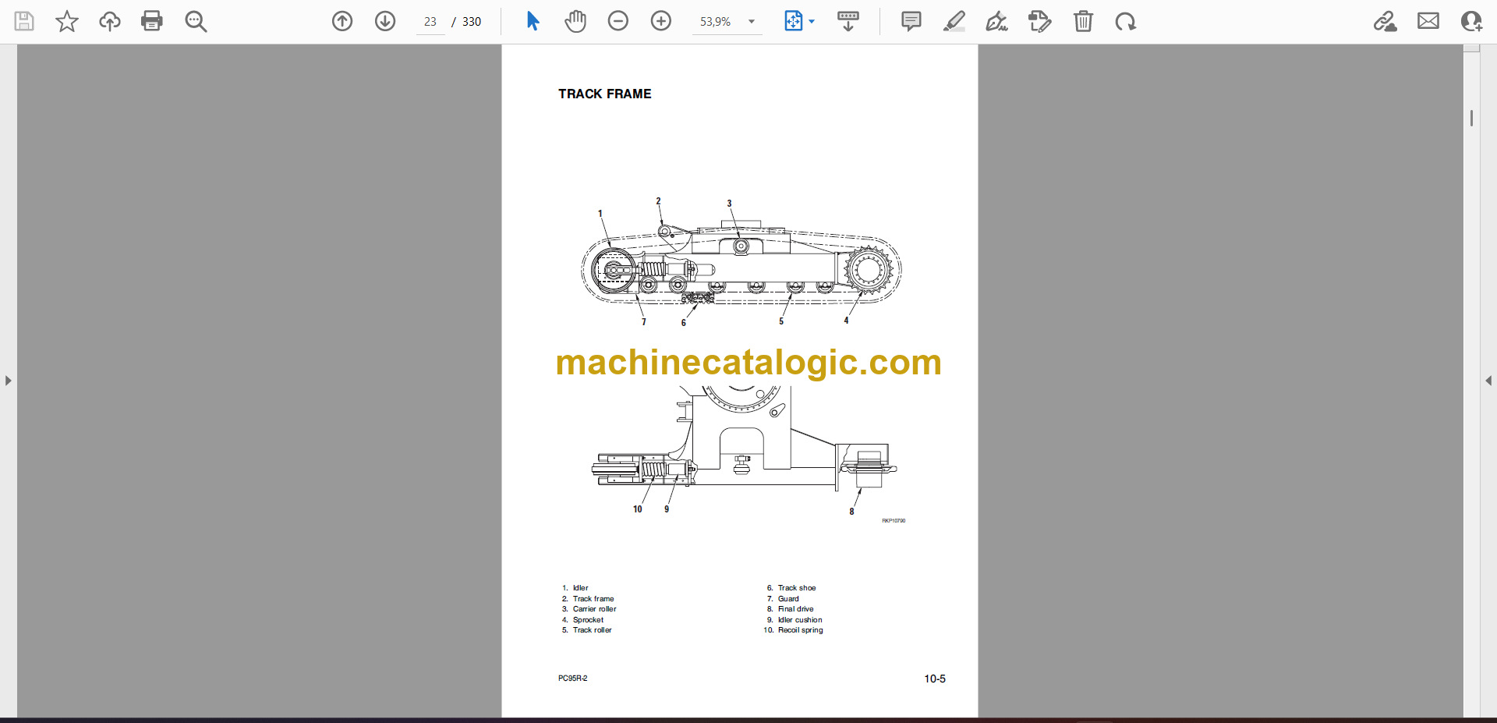Click the model label PC95R-2
Image resolution: width=1497 pixels, height=723 pixels.
pos(572,679)
